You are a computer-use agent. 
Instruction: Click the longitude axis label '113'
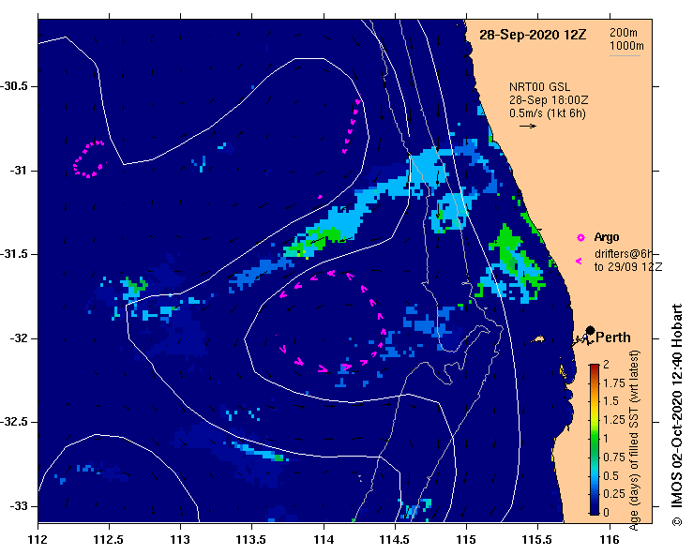coord(180,540)
